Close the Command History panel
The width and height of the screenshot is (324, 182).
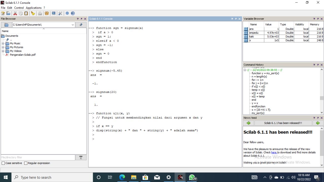point(322,65)
